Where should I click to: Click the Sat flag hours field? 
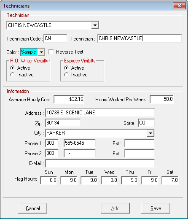(x=170, y=180)
